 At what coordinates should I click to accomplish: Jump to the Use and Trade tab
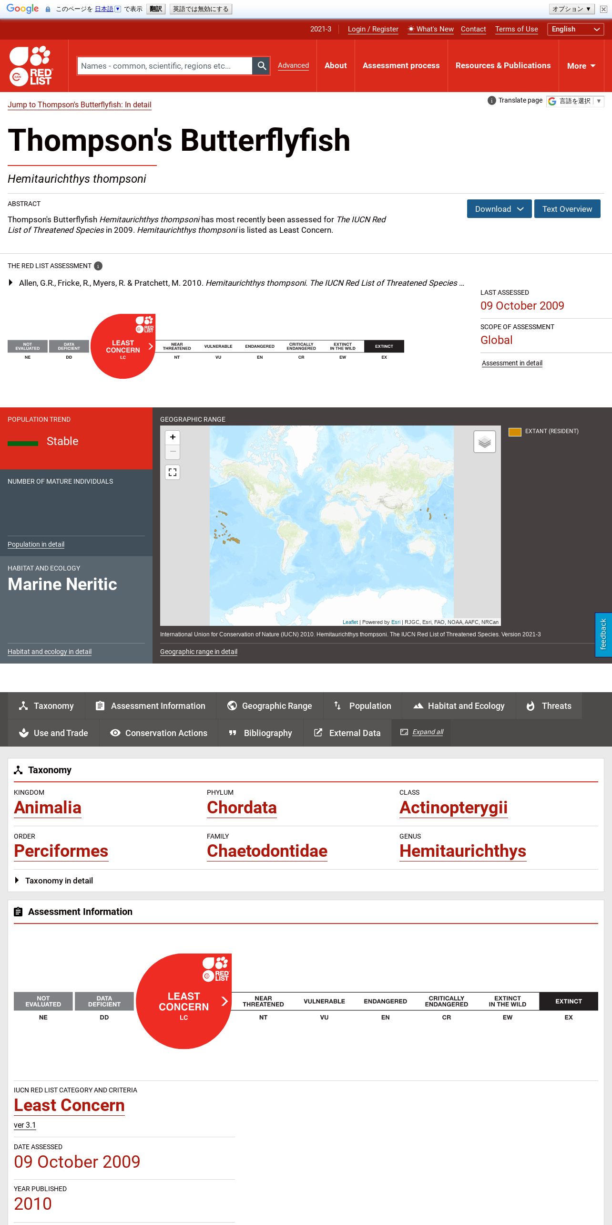point(53,733)
